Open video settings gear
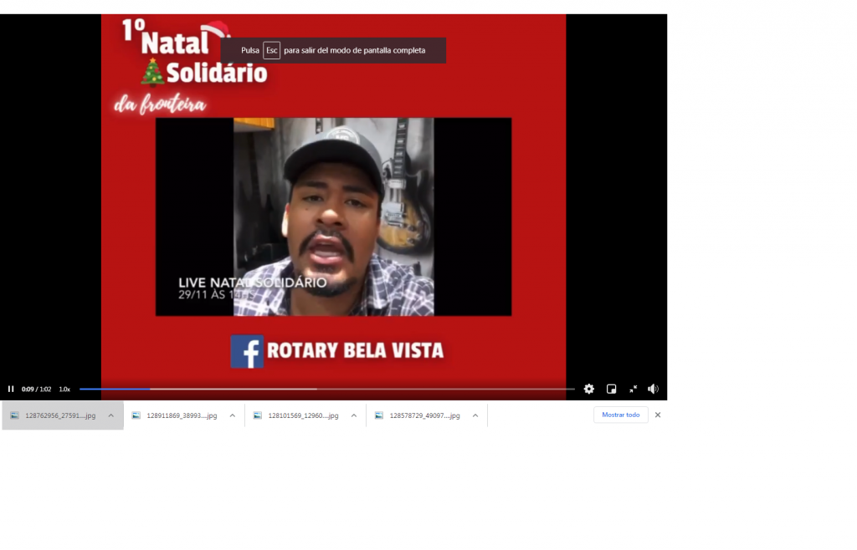 pos(589,389)
